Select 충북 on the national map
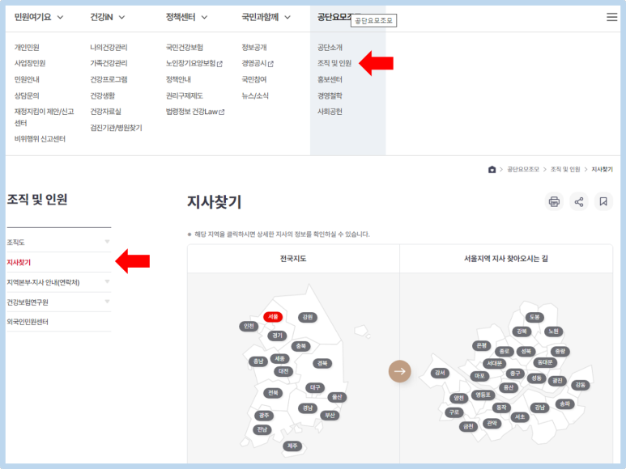The width and height of the screenshot is (626, 469). 301,346
